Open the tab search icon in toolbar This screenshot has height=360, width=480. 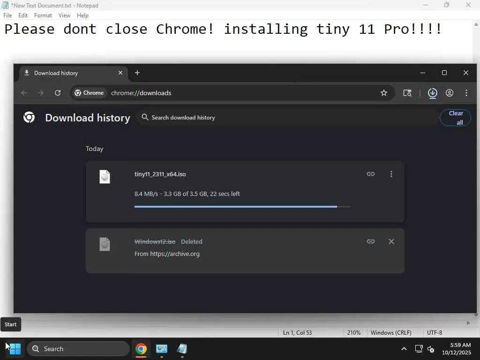pos(407,93)
